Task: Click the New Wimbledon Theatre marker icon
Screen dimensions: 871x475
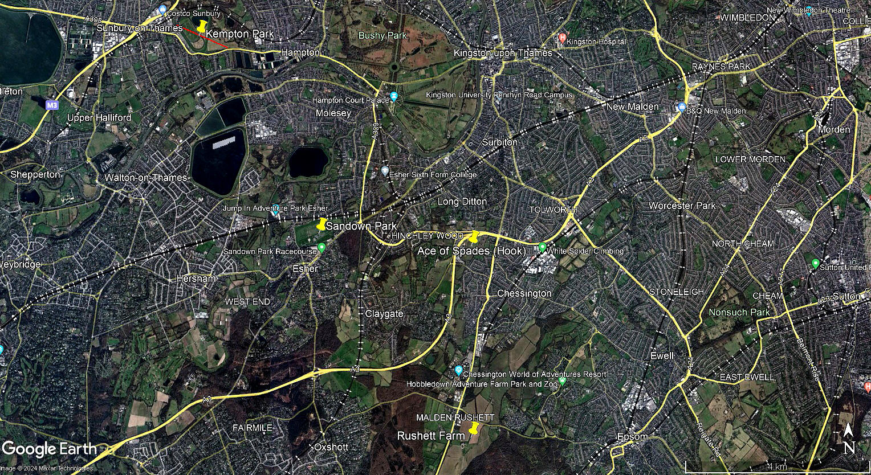Action: click(x=808, y=11)
